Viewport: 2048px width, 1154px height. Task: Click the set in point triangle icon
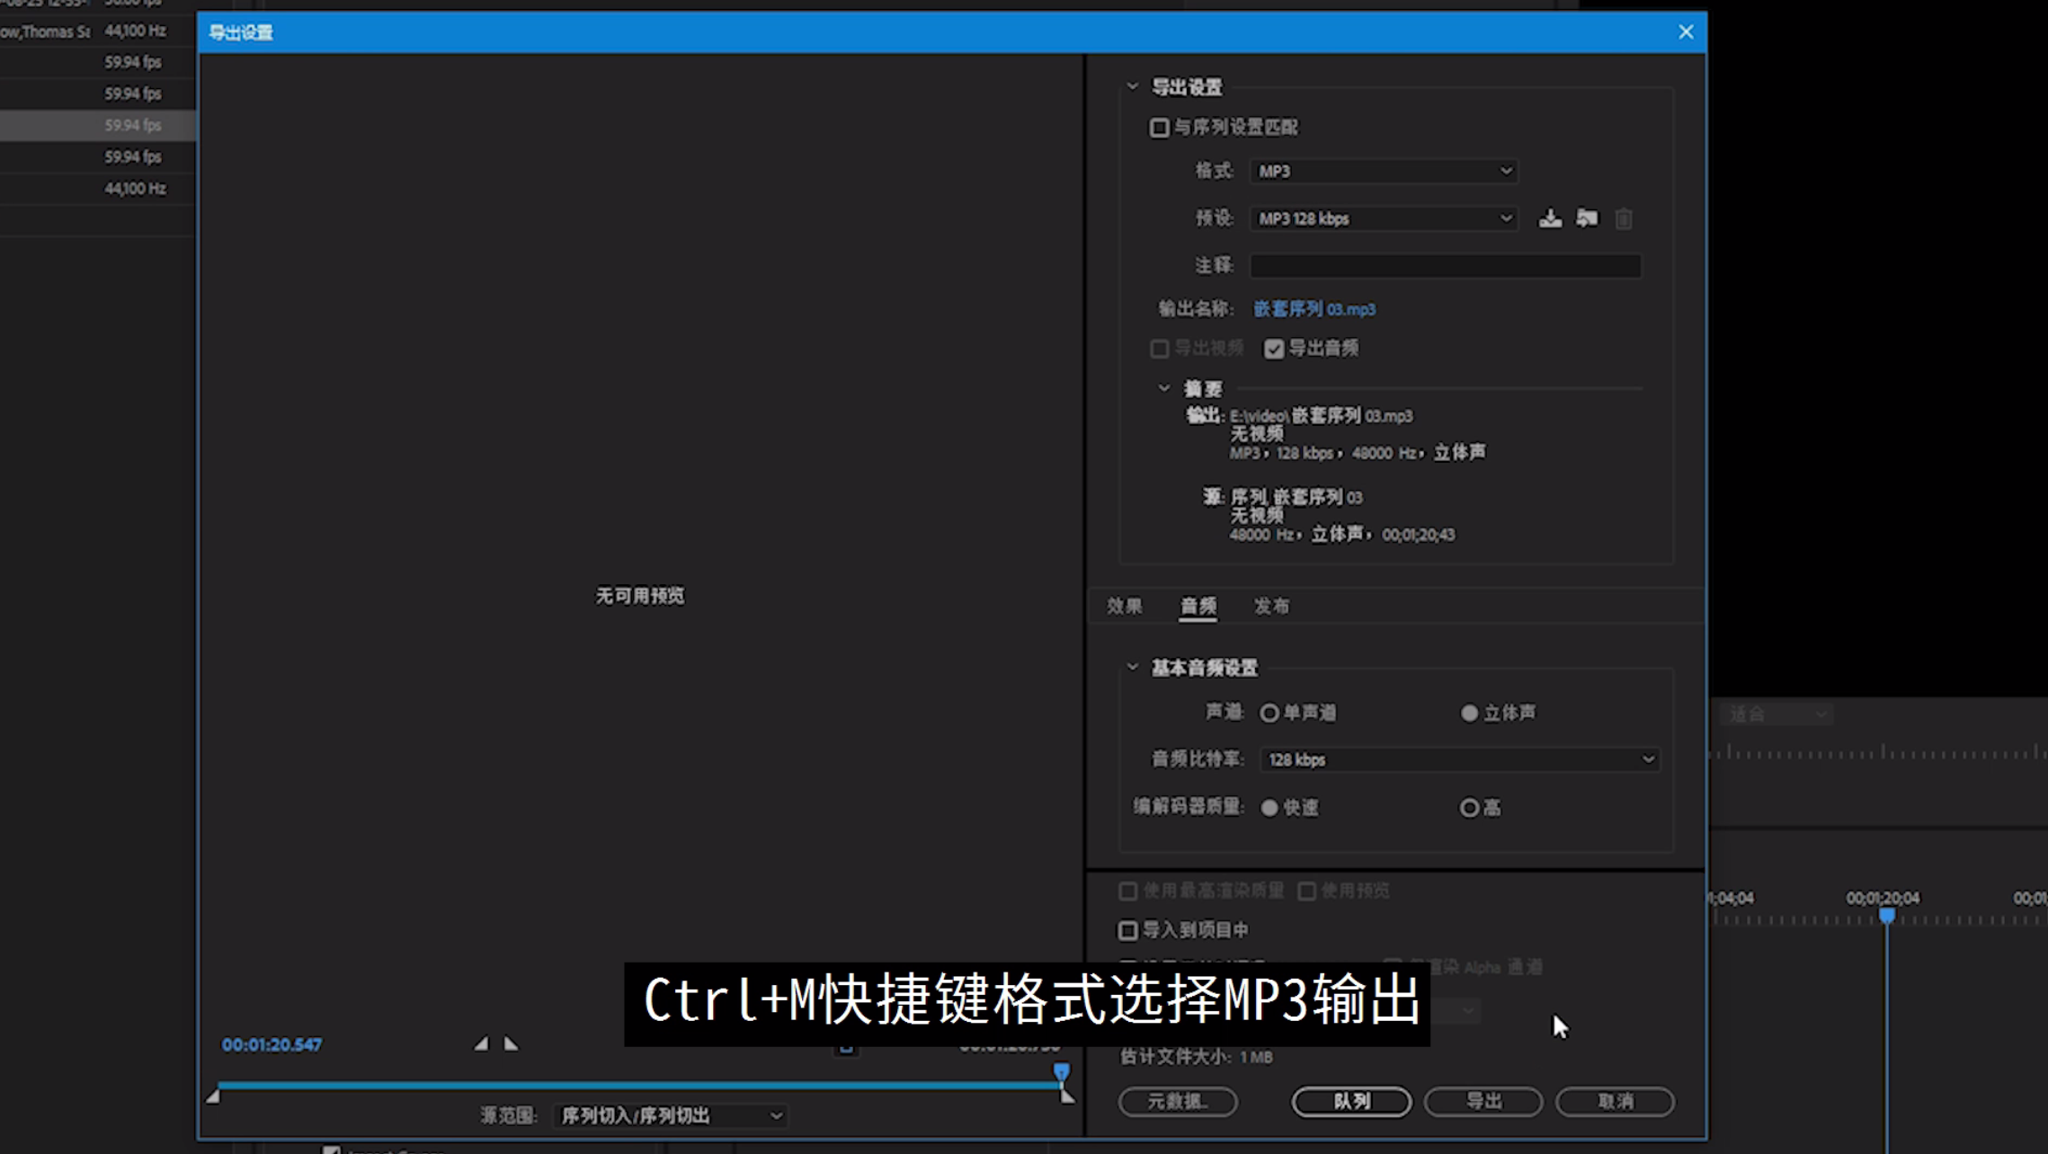[482, 1043]
